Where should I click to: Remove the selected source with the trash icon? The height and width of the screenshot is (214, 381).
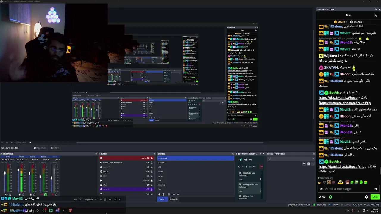(x=105, y=199)
